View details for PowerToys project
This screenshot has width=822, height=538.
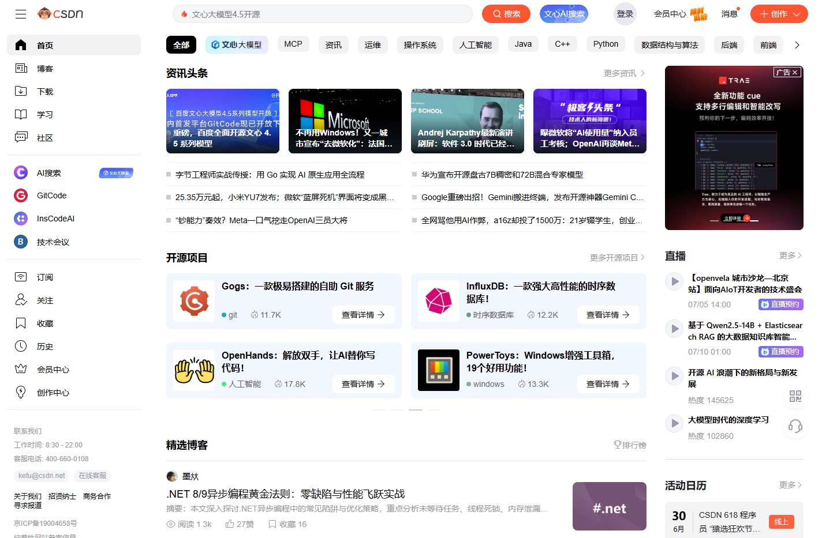click(x=608, y=384)
